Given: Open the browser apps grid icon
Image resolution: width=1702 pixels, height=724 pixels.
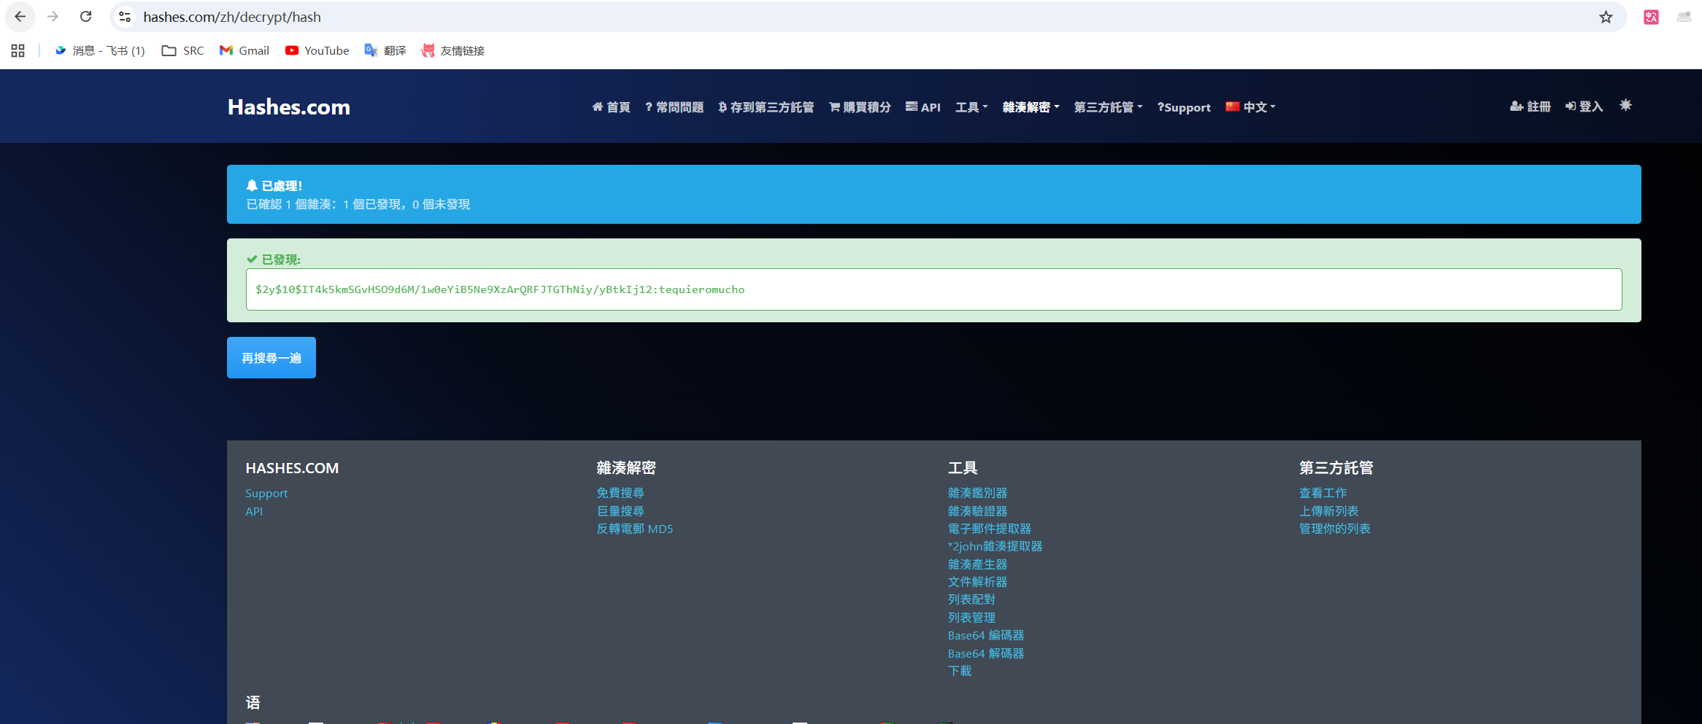Looking at the screenshot, I should (18, 50).
